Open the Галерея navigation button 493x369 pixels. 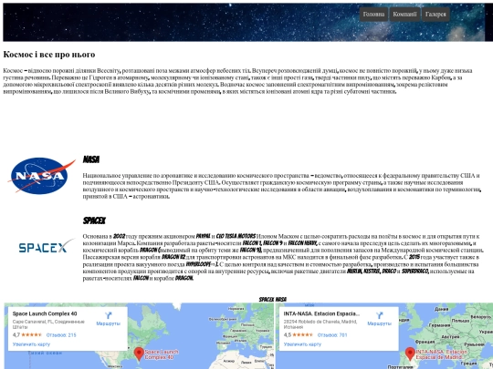pos(435,14)
